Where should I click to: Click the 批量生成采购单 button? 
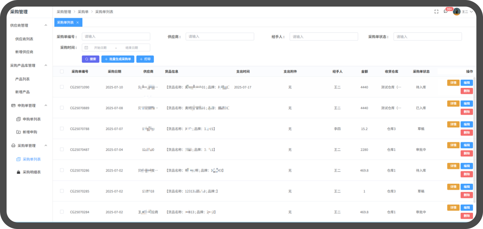click(x=118, y=59)
